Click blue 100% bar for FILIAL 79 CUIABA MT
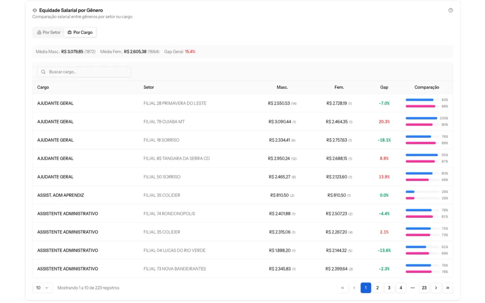 click(421, 118)
